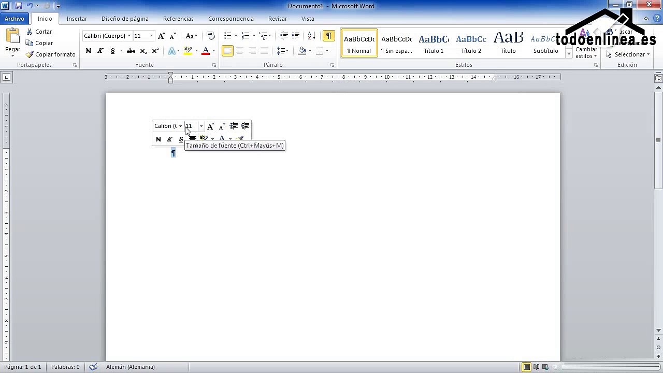The image size is (663, 373).
Task: Switch to full screen reading view
Action: pos(536,367)
